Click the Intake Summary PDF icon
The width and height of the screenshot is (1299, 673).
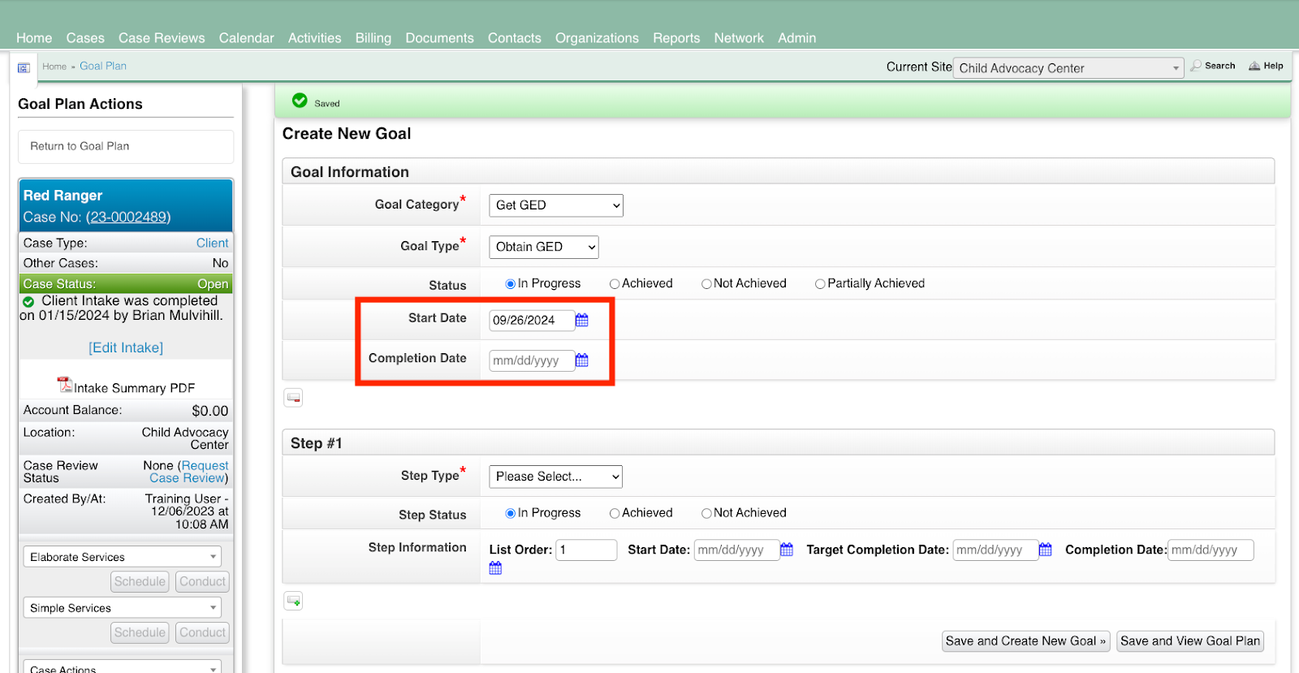tap(65, 384)
